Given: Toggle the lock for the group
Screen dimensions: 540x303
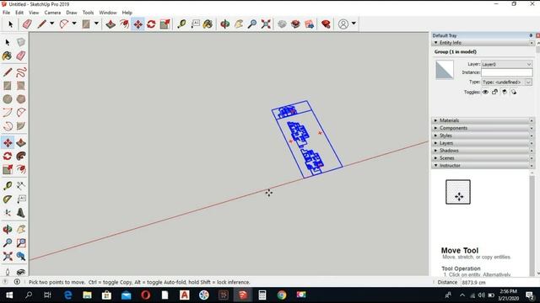Looking at the screenshot, I should [x=495, y=92].
